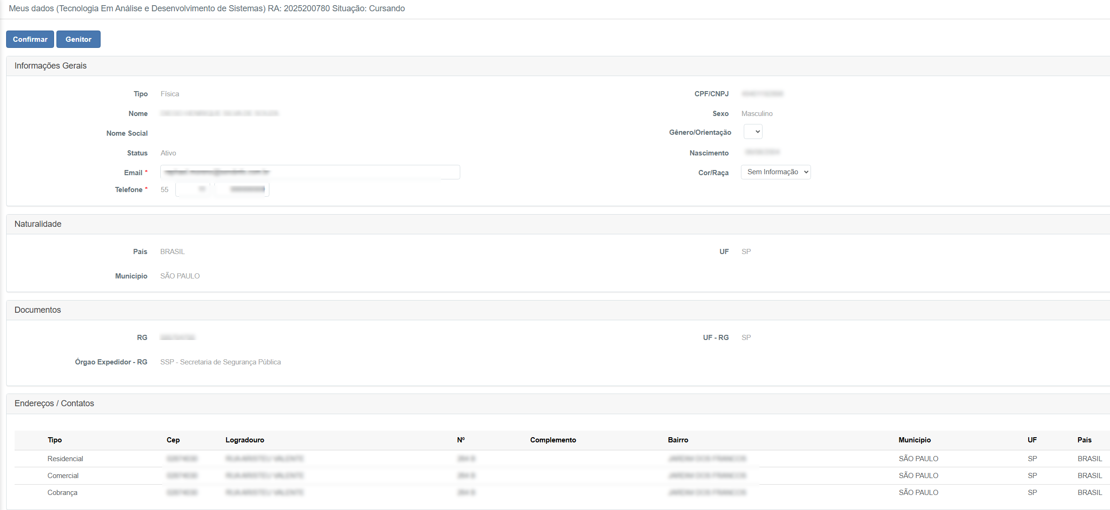Click the Município column header
Screen dimensions: 1110x510
pos(914,440)
